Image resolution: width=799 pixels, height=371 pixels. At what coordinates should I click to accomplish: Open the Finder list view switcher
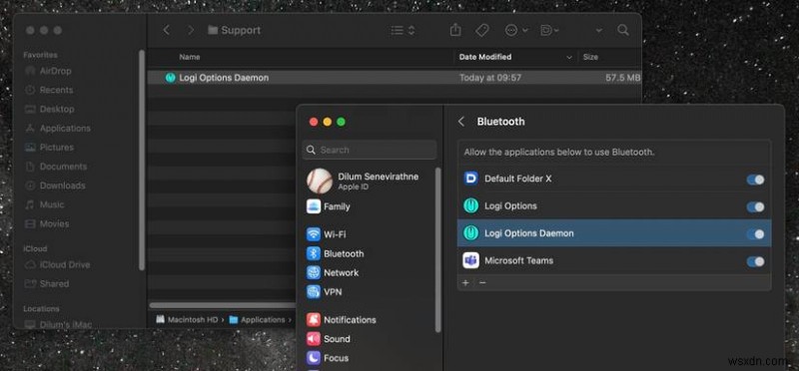click(x=402, y=31)
